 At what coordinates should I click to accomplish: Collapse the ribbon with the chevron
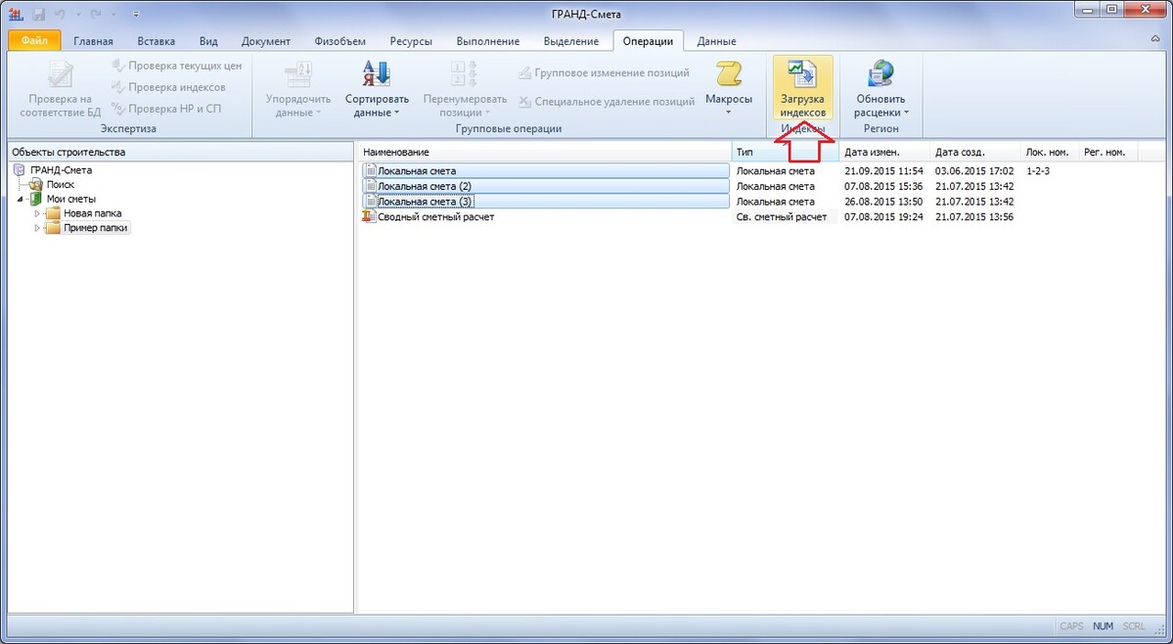pyautogui.click(x=1156, y=38)
